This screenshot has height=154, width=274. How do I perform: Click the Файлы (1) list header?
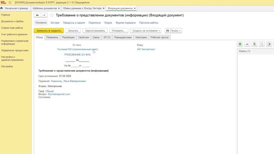click(x=256, y=51)
